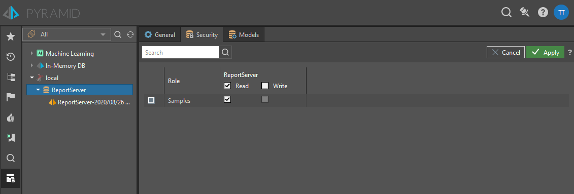Refresh the data source tree
574x194 pixels.
[x=130, y=34]
